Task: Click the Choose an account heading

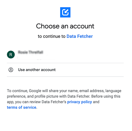Action: (x=65, y=26)
